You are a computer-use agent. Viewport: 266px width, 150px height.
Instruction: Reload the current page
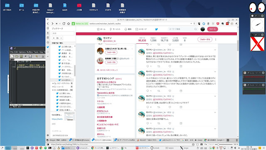pos(64,24)
